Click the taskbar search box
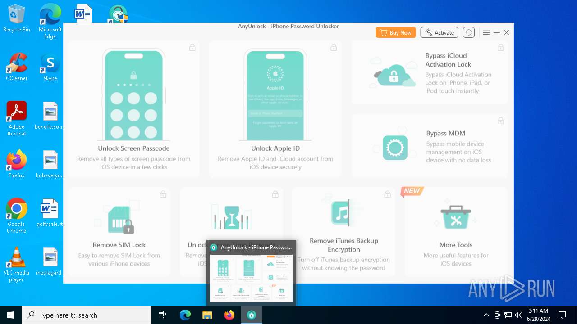577x324 pixels. pos(87,315)
